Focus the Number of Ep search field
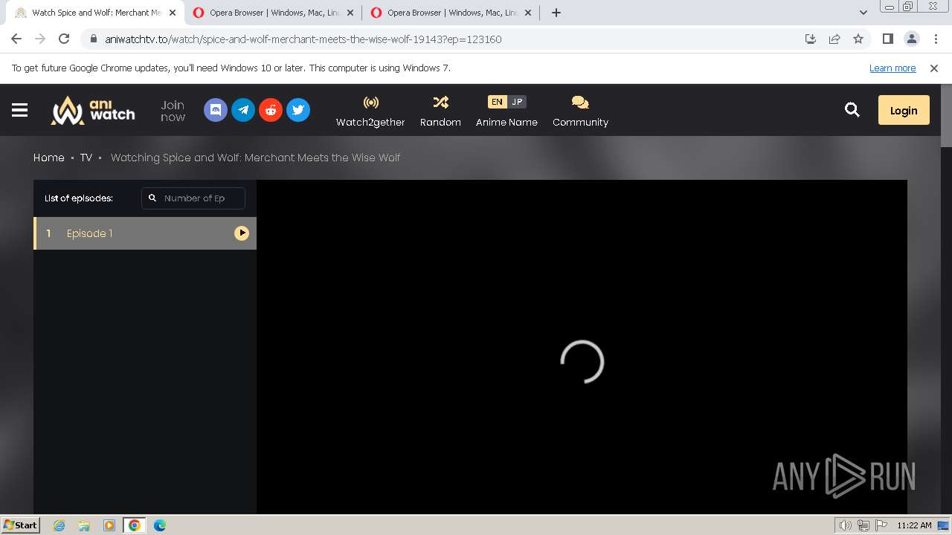Viewport: 952px width, 535px height. click(x=193, y=198)
